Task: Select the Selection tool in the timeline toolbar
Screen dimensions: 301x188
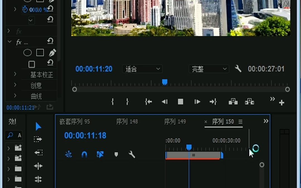Action: [x=38, y=126]
